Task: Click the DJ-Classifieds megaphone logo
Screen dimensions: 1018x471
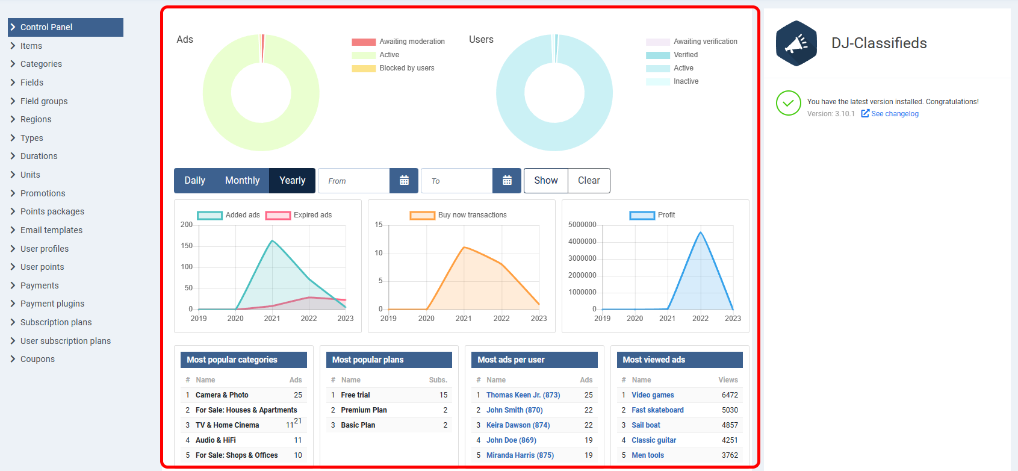Action: coord(796,43)
